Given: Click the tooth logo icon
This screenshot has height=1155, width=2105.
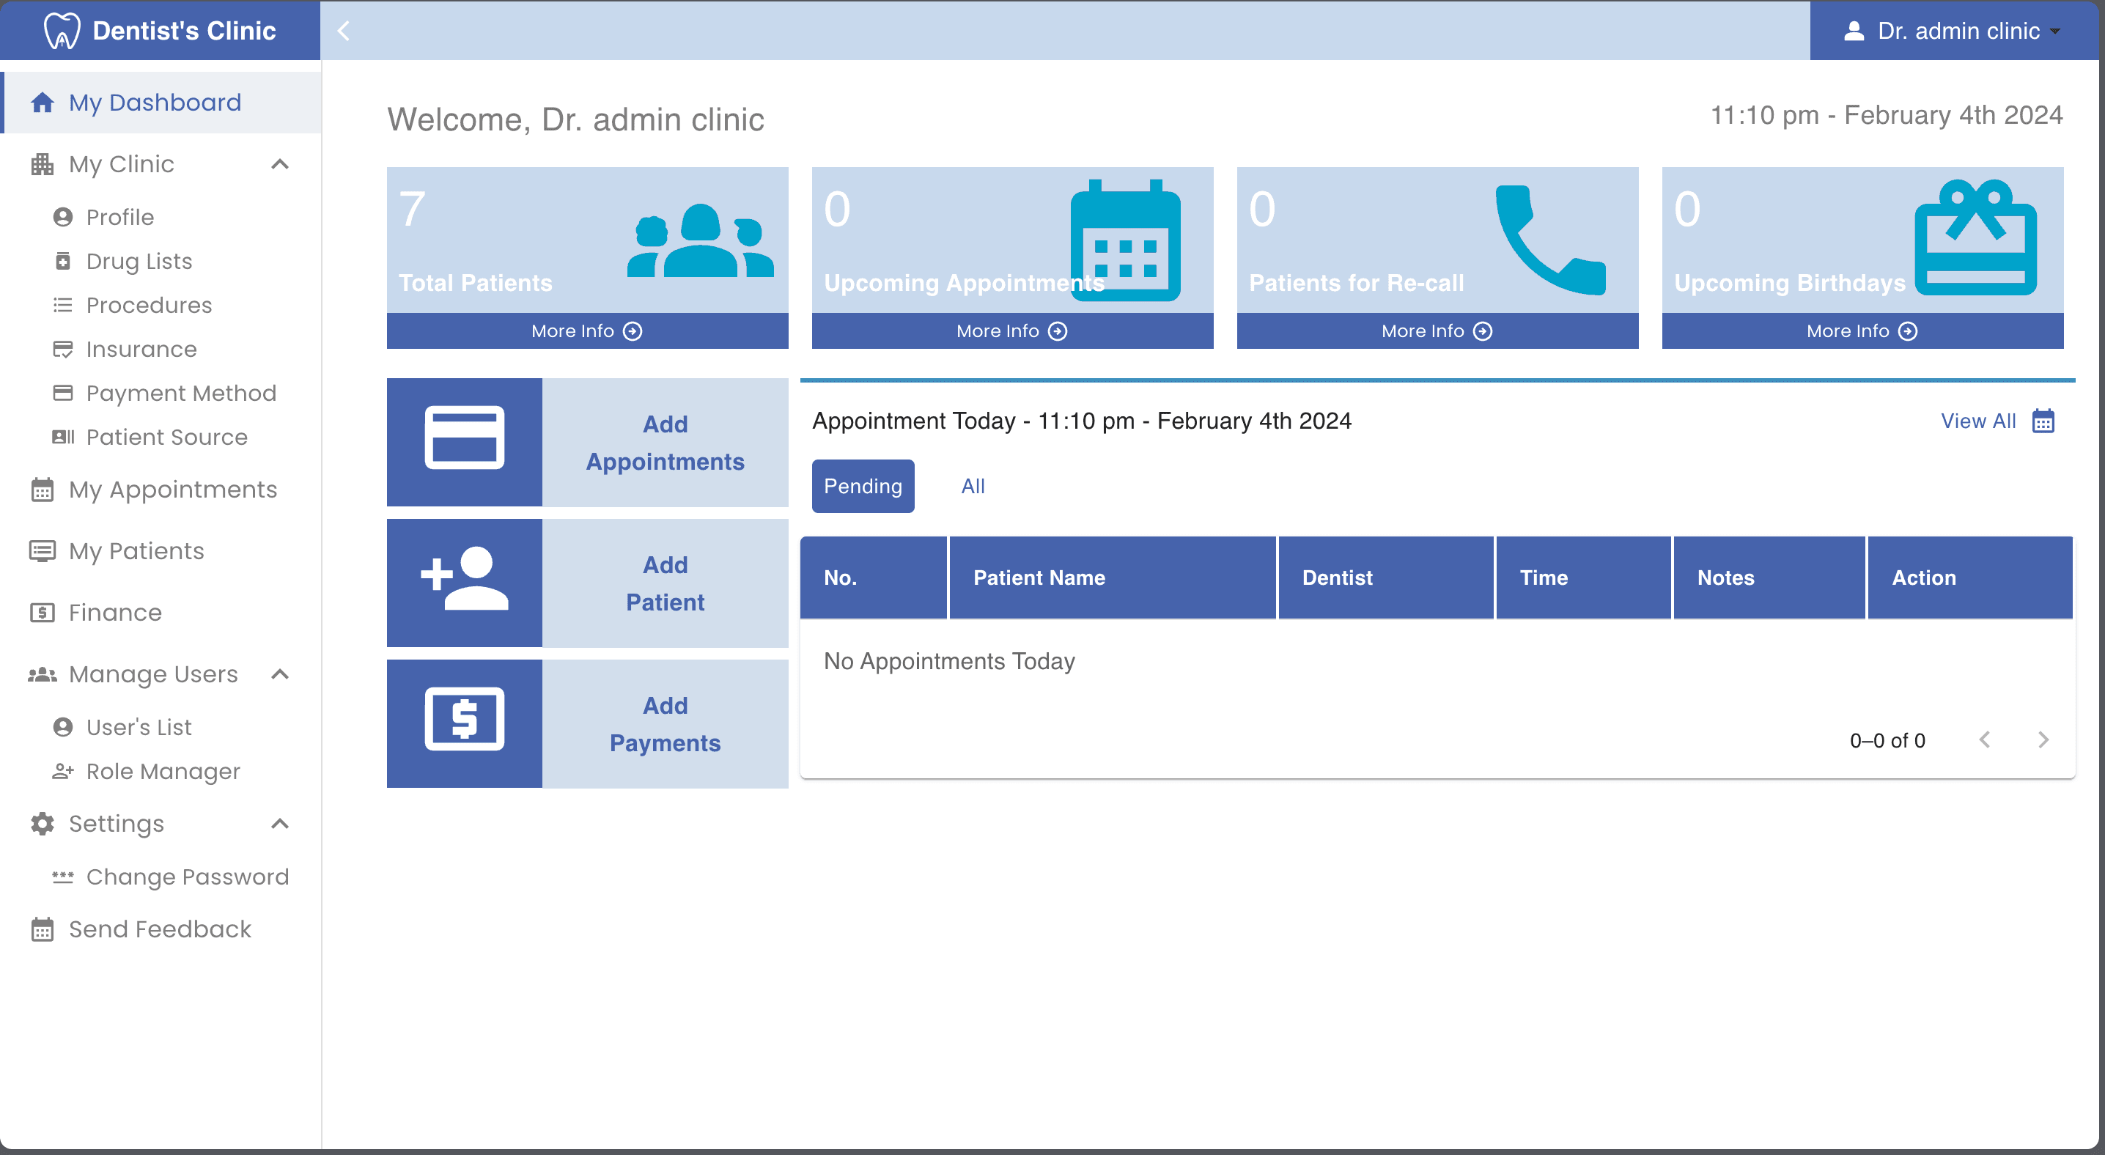Looking at the screenshot, I should [x=62, y=31].
